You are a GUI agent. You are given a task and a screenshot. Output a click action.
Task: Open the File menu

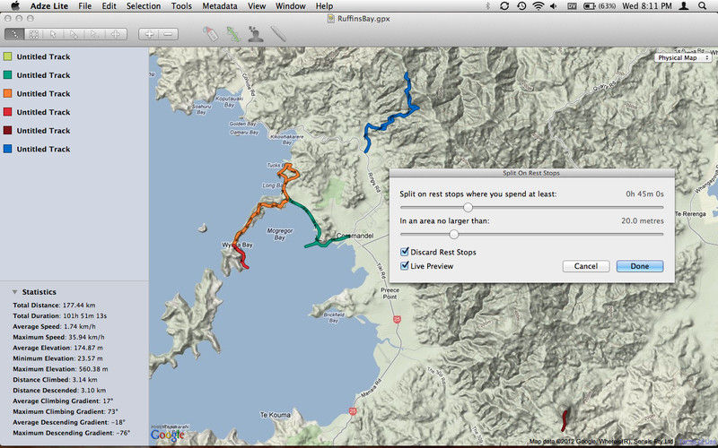[x=84, y=6]
